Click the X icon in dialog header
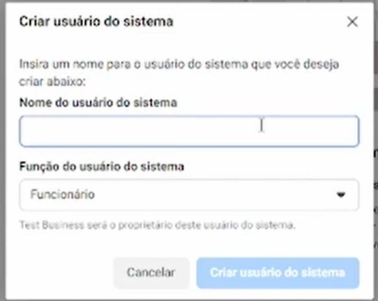The image size is (378, 301). click(352, 22)
